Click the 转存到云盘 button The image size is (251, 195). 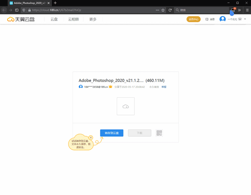coord(112,133)
